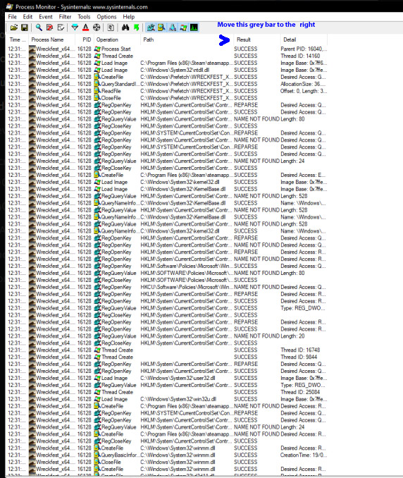Click the Find binoculars icon
403x478 pixels.
click(125, 27)
